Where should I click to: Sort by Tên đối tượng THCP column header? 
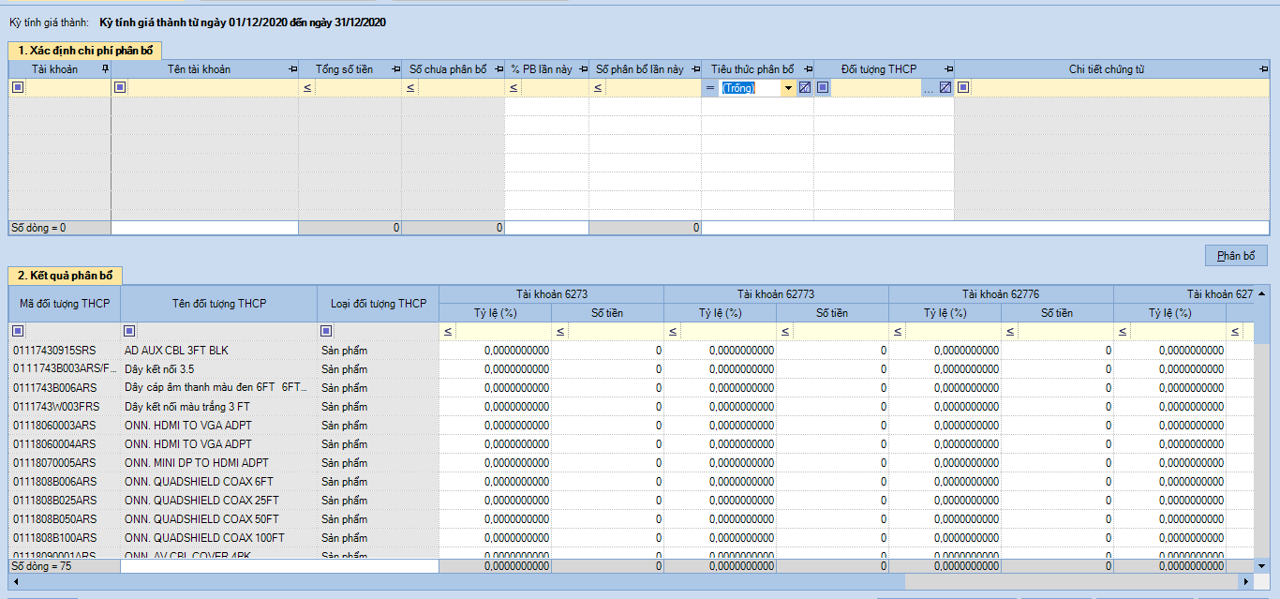coord(218,303)
